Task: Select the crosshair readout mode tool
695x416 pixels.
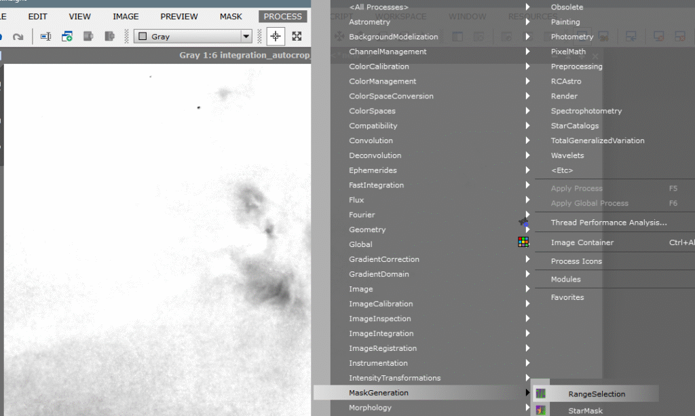Action: (x=276, y=37)
